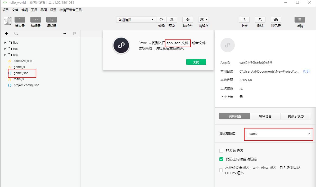Viewport: 316px width, 187px height.
Task: Collapse the file tree panel icon
Action: (74, 33)
